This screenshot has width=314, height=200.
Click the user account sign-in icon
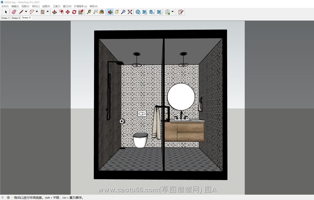pos(168,12)
